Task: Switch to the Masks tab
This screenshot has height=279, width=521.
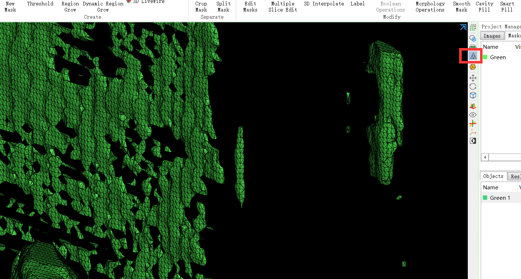Action: coord(513,36)
